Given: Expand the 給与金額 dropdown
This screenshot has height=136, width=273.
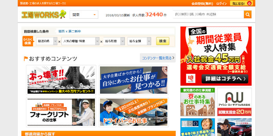Looking at the screenshot, I should 139,41.
